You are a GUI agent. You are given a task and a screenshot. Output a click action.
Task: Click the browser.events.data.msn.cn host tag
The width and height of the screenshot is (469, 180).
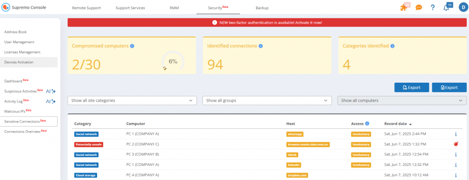click(308, 144)
